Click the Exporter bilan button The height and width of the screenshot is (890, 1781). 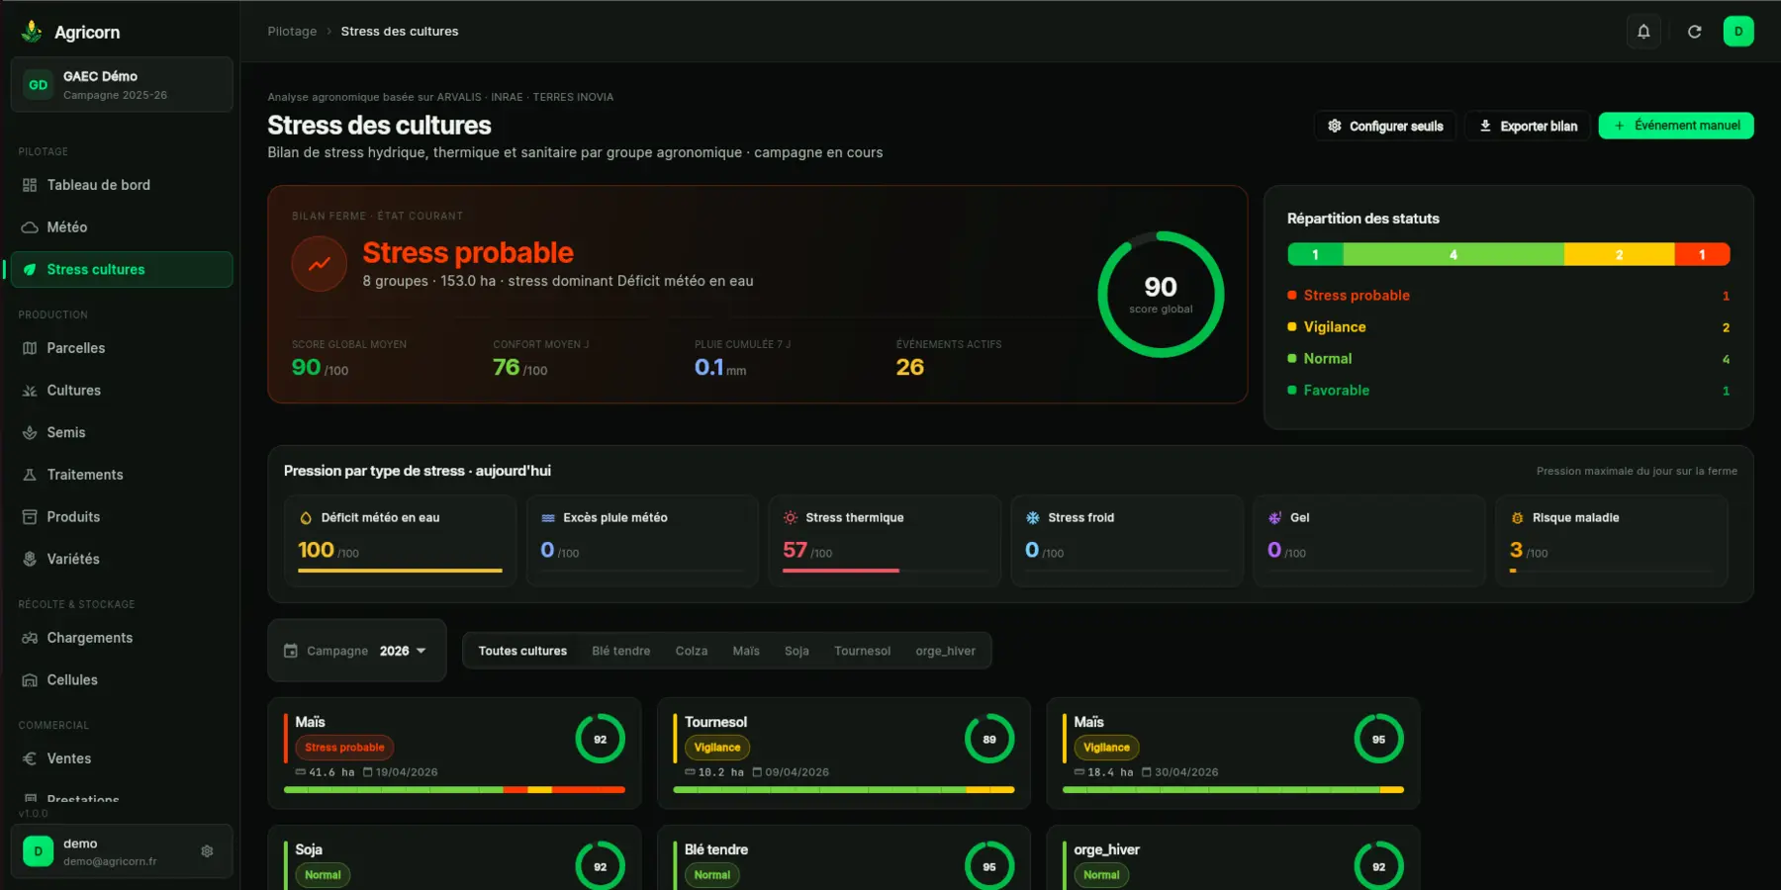(1528, 126)
